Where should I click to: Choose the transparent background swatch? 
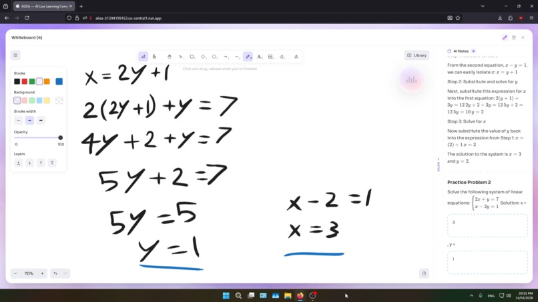point(17,101)
